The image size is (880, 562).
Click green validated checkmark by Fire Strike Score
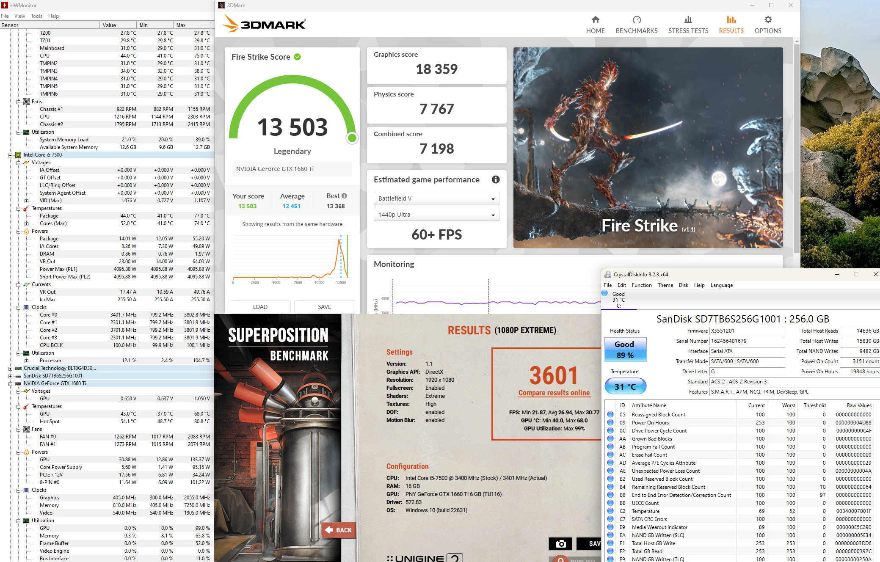[x=297, y=57]
